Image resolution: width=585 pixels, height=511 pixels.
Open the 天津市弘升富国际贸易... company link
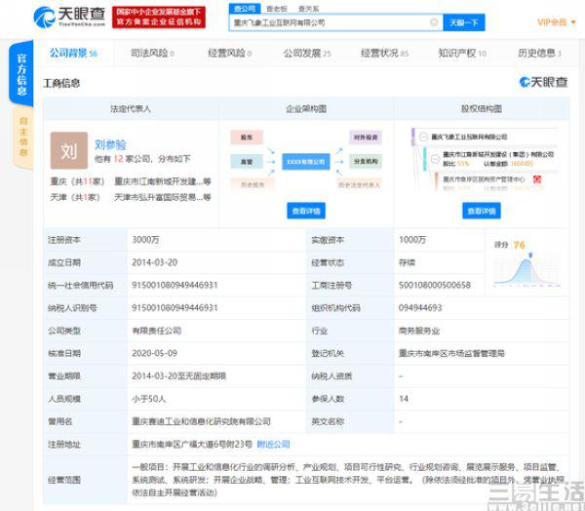pos(163,197)
